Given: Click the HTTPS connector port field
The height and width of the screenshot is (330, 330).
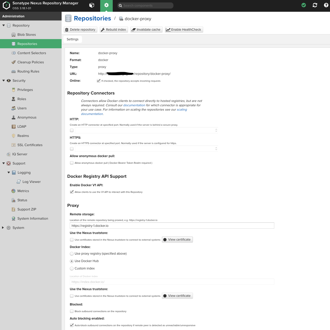Looking at the screenshot, I should coord(145,149).
